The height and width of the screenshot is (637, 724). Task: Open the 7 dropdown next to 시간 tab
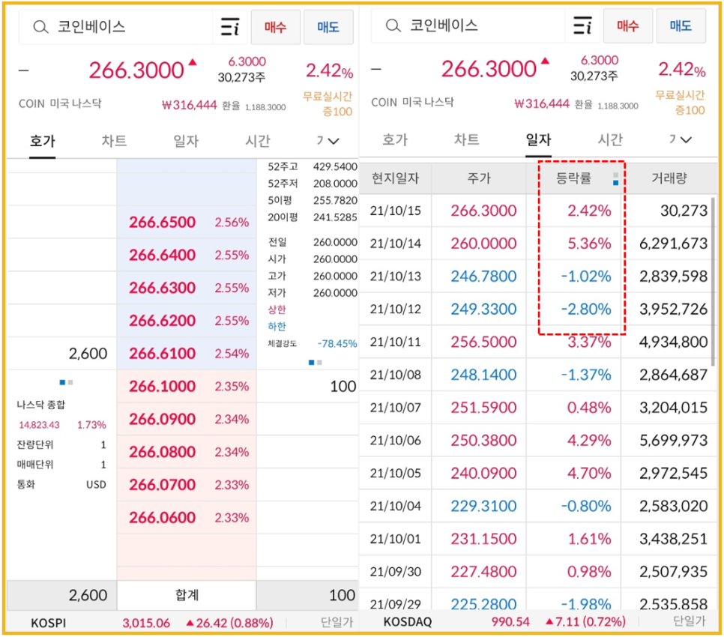pos(327,141)
